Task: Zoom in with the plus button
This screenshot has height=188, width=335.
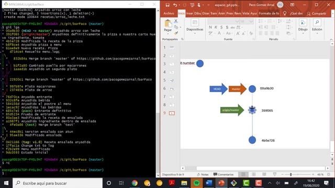Action: coord(313,174)
